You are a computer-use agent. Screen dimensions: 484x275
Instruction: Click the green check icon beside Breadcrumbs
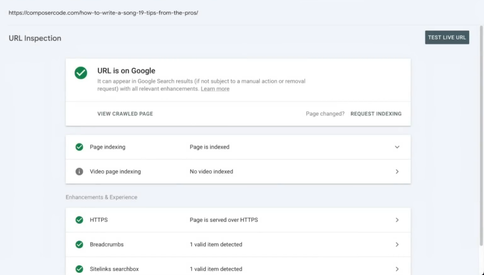point(79,245)
